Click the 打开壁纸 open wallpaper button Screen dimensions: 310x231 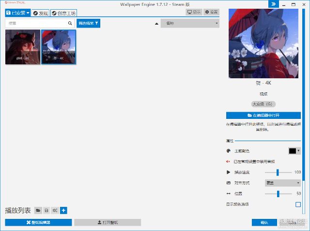[x=108, y=222]
